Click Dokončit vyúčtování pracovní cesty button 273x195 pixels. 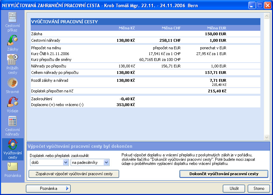click(224, 174)
